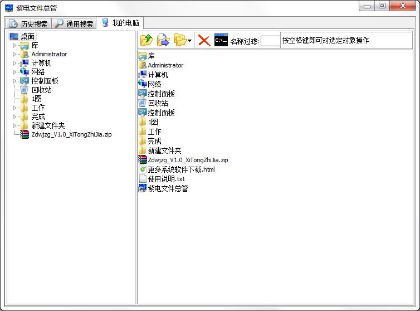This screenshot has height=311, width=420.
Task: Click 计算机 icon in tree panel
Action: [25, 64]
